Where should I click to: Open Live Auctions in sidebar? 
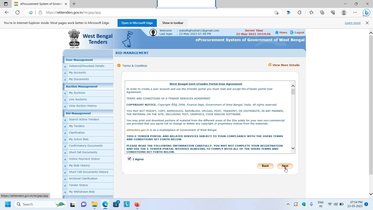tap(78, 99)
